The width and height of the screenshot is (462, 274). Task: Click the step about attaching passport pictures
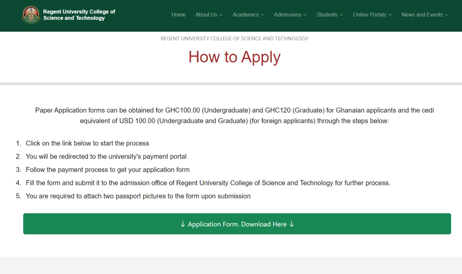138,196
